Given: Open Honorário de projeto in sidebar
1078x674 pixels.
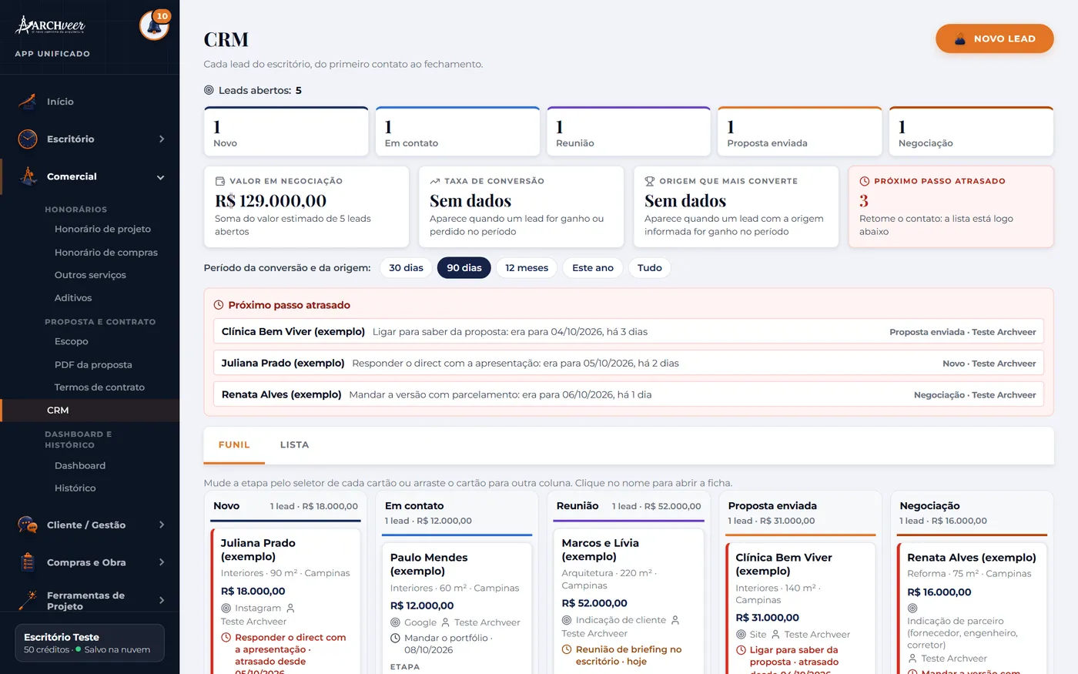Looking at the screenshot, I should coord(102,230).
